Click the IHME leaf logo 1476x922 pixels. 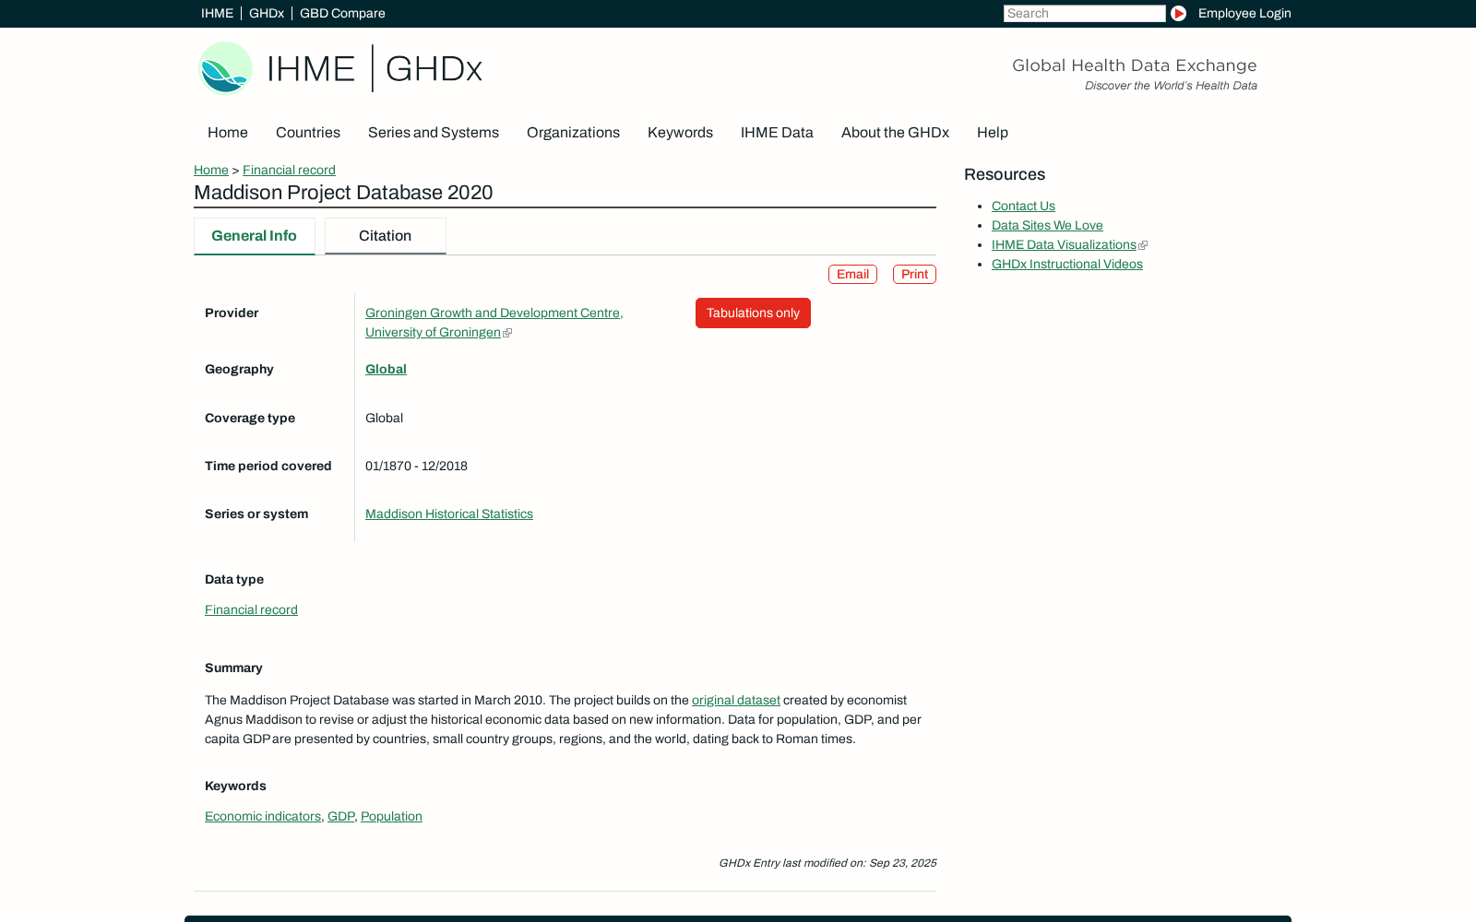click(x=225, y=68)
